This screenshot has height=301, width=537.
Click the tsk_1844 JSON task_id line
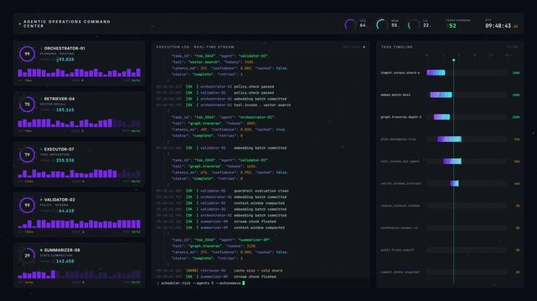tap(224, 117)
